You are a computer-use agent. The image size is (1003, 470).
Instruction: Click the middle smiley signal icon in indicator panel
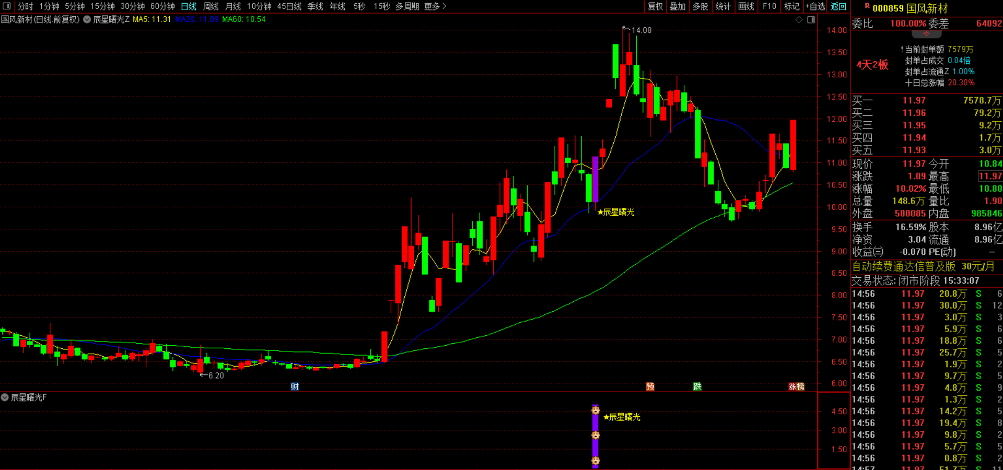tap(596, 435)
